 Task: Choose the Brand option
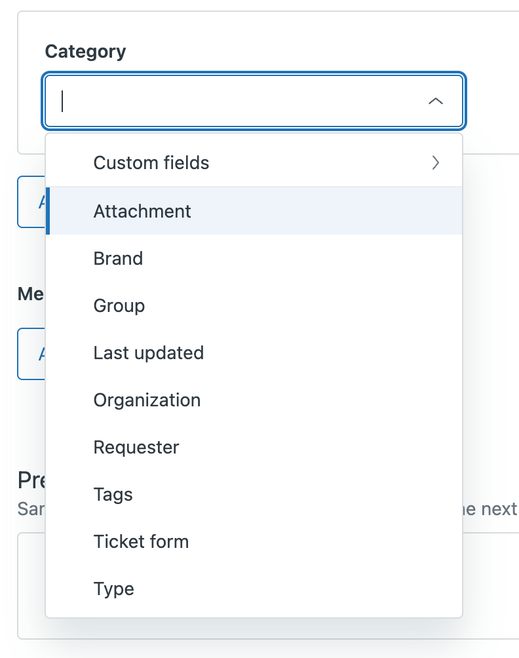118,258
